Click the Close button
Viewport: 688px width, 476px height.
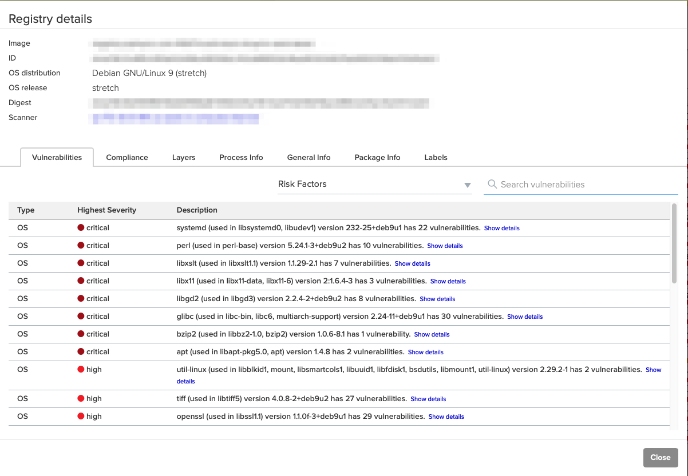tap(660, 457)
